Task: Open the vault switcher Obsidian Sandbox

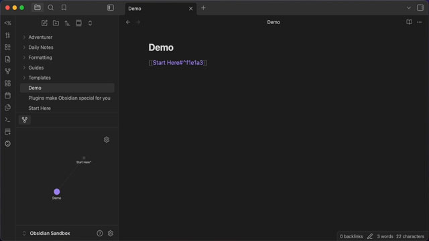Action: pyautogui.click(x=50, y=234)
